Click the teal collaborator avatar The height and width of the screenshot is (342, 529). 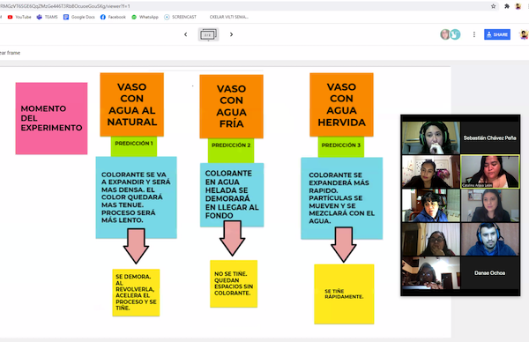coord(456,34)
